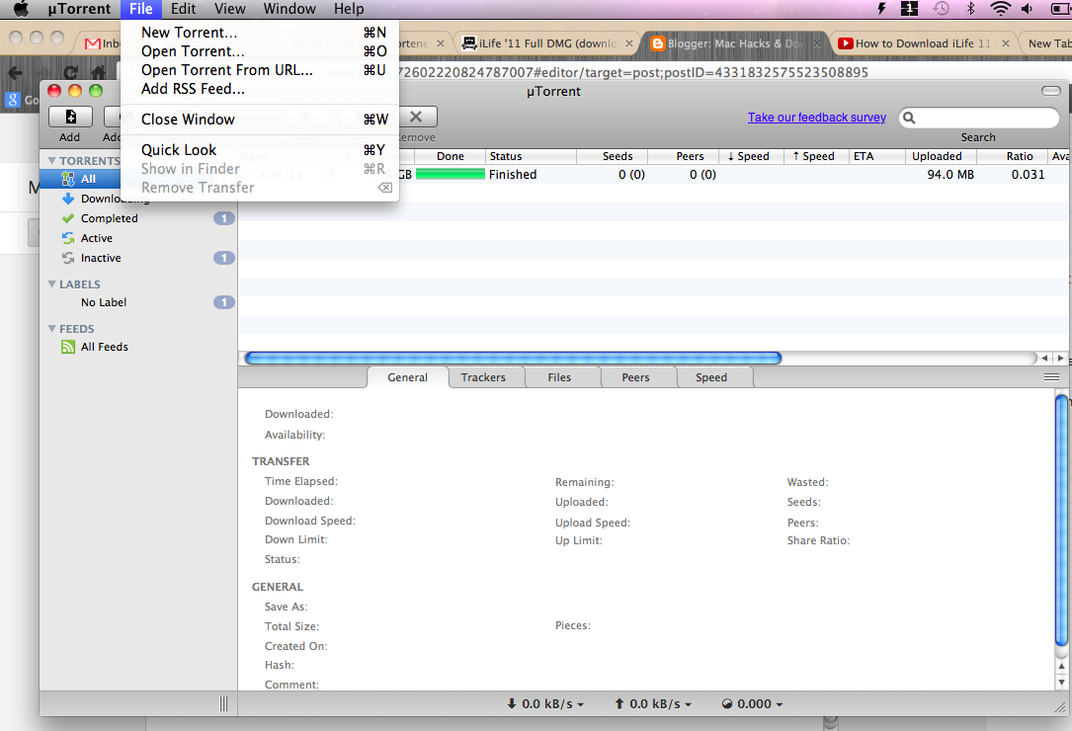Click the torrent's green progress bar
Image resolution: width=1072 pixels, height=731 pixels.
pos(450,175)
